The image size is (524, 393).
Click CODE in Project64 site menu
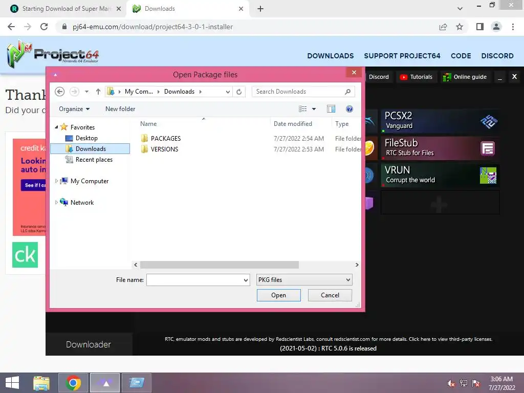[461, 56]
